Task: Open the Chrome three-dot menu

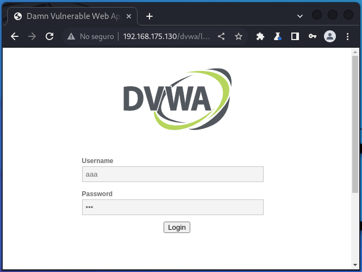Action: pos(347,36)
